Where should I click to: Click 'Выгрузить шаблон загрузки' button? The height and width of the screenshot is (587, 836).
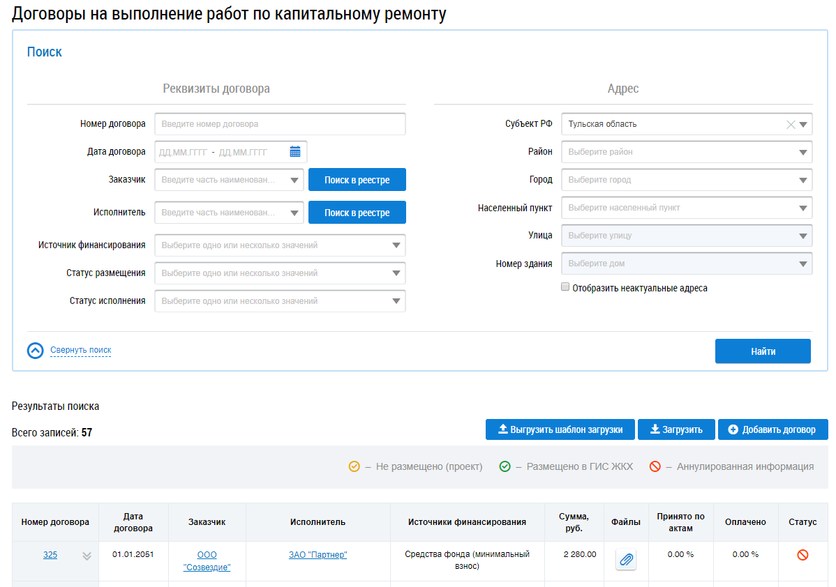[x=560, y=429]
